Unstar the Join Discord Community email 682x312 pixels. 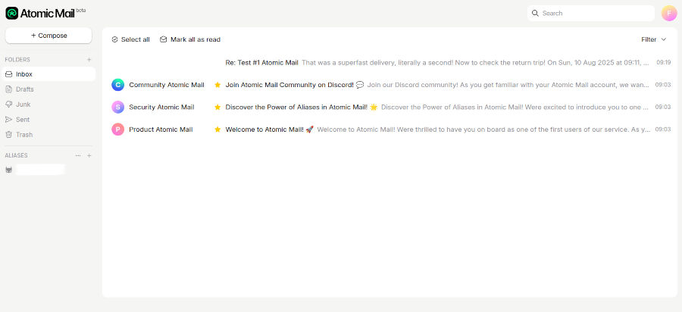pyautogui.click(x=217, y=85)
